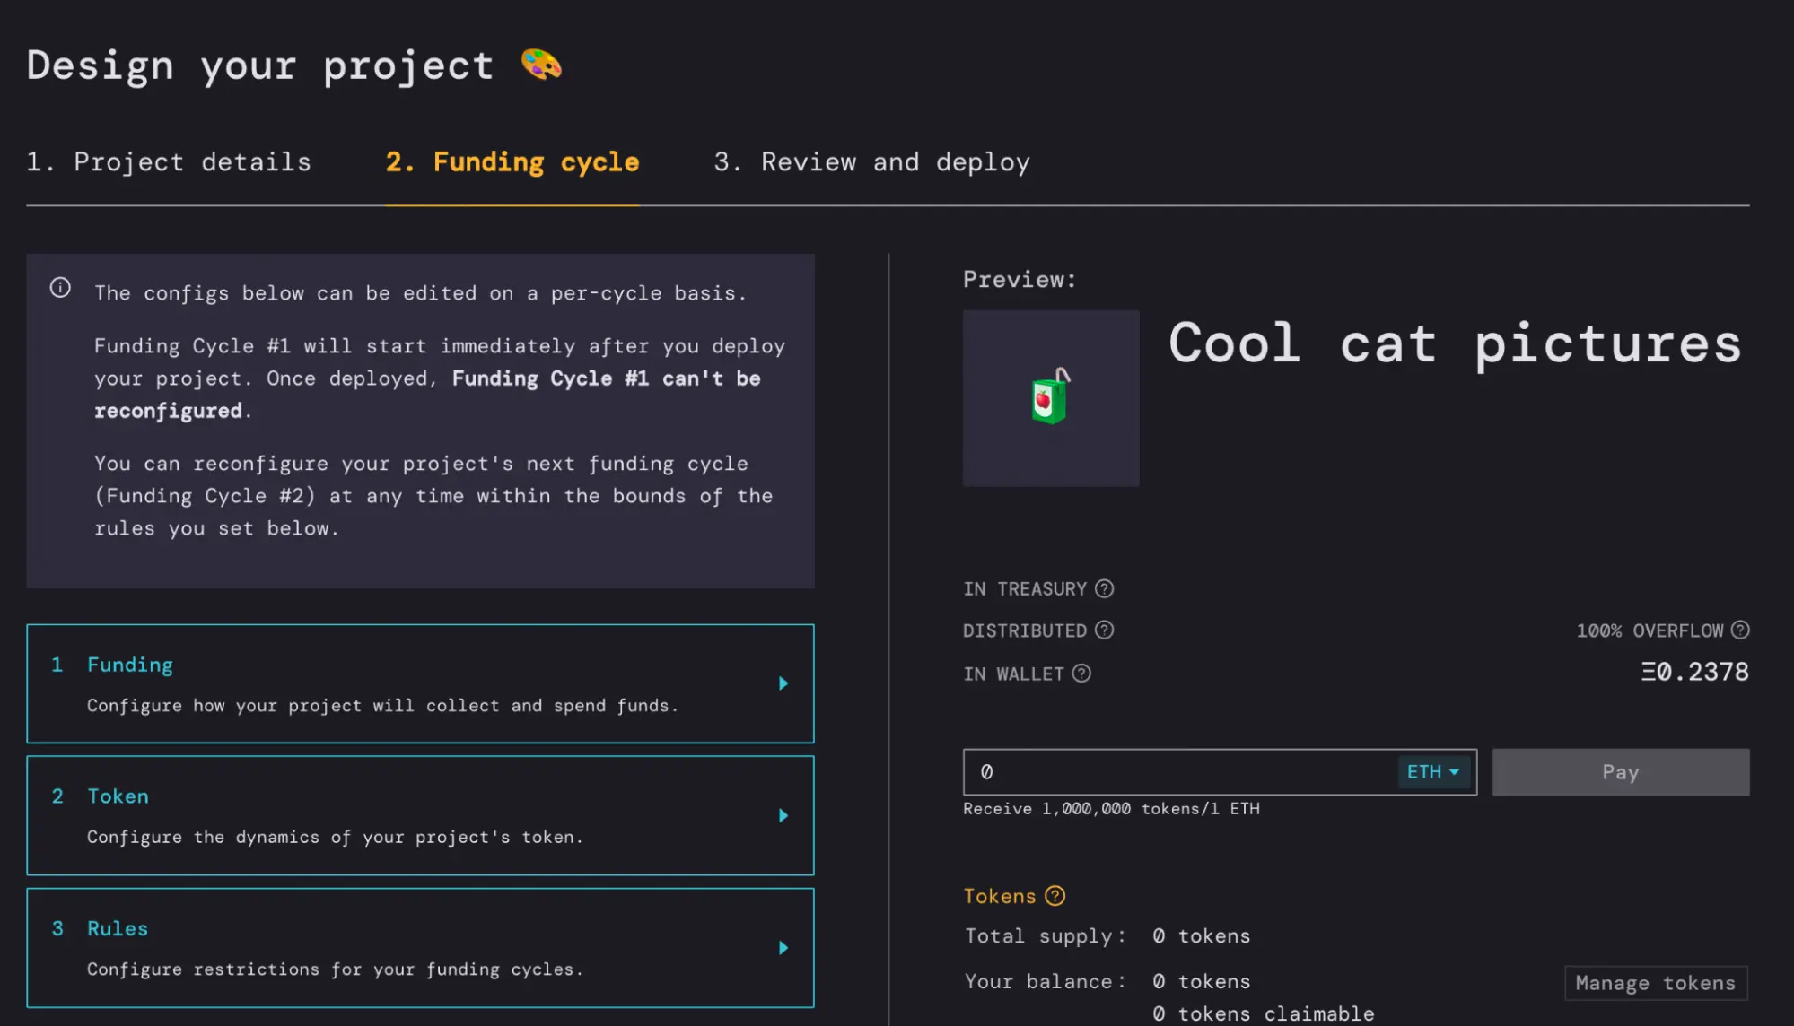Click the Overflow help question icon
This screenshot has height=1026, width=1794.
coord(1740,630)
